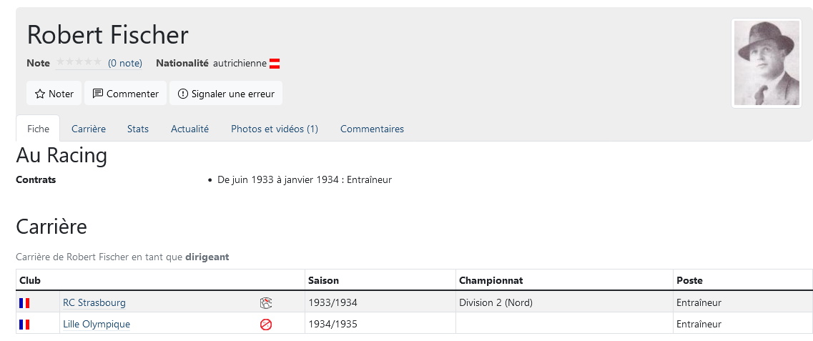
Task: Open the RC Strasbourg club link
Action: point(94,302)
